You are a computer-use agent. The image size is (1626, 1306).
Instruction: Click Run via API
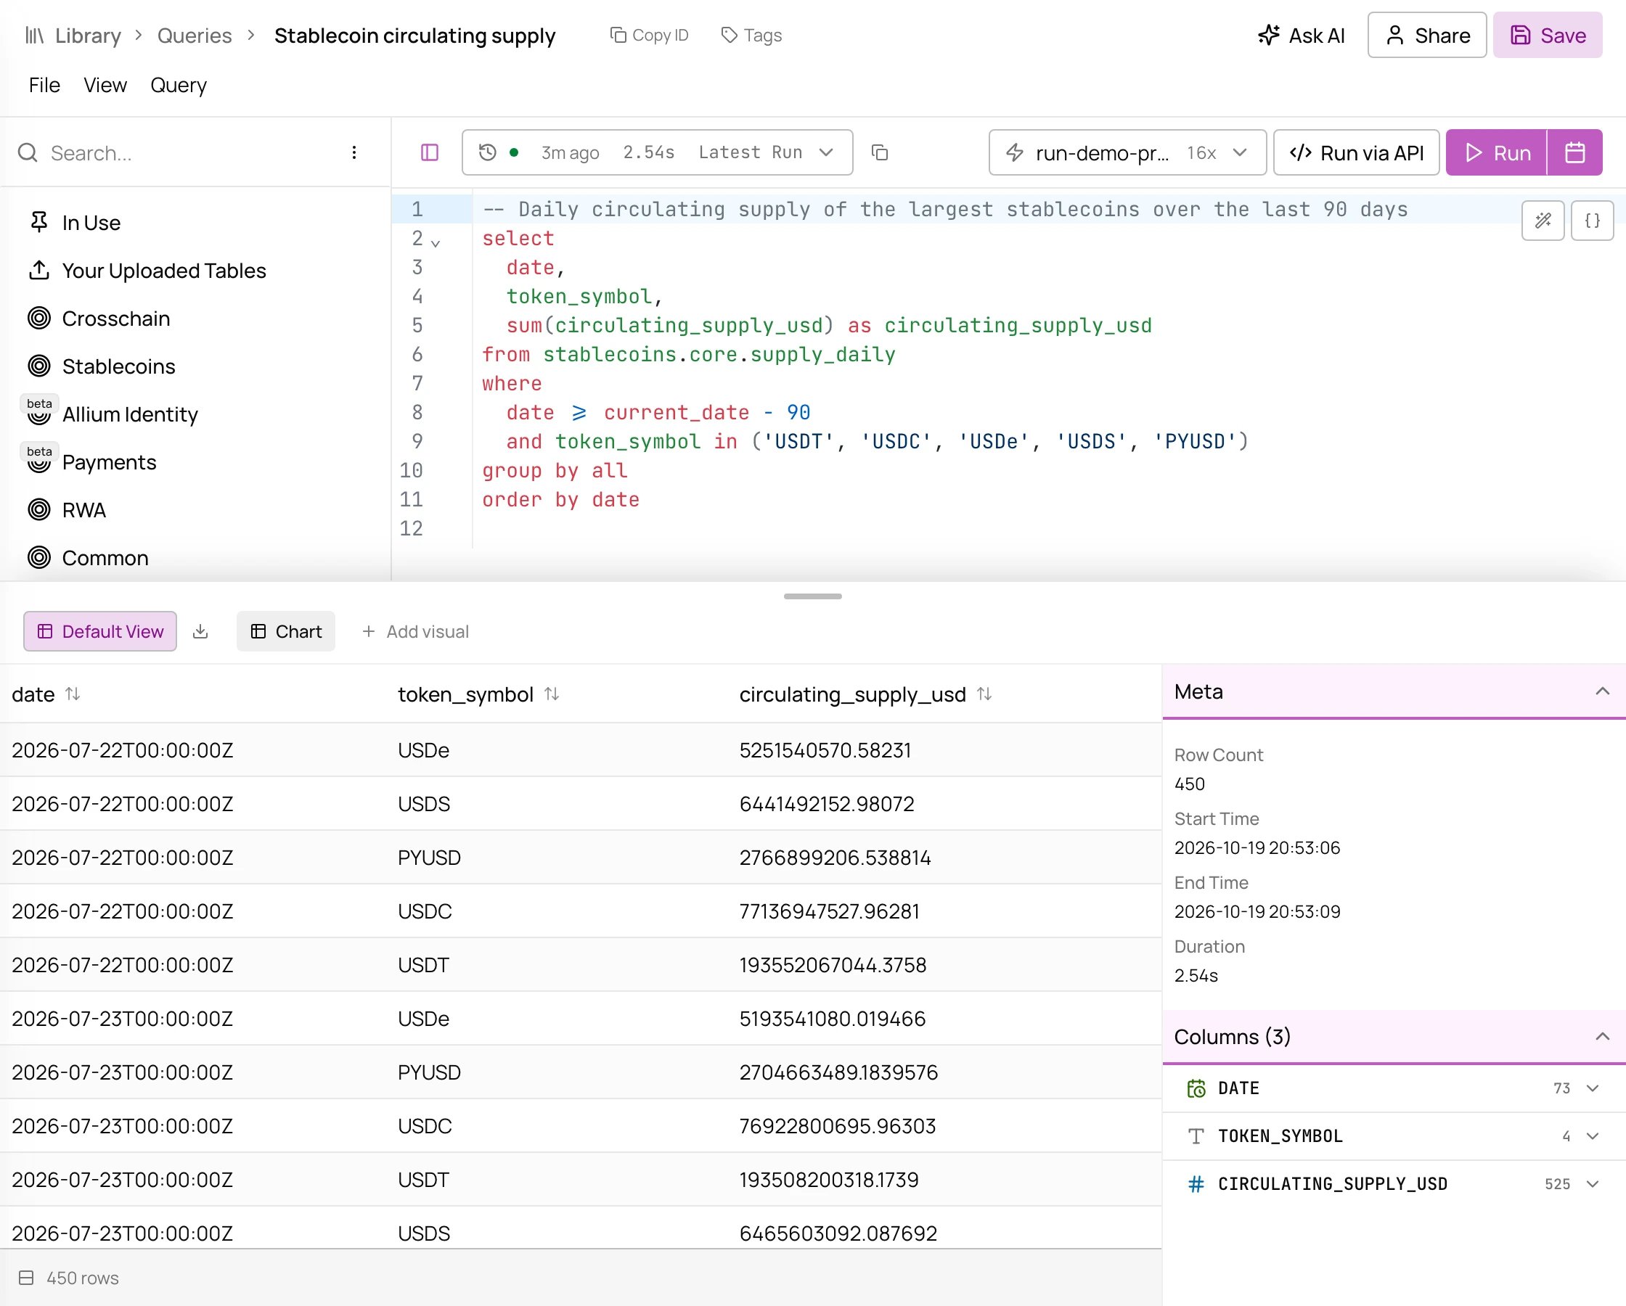pos(1356,153)
